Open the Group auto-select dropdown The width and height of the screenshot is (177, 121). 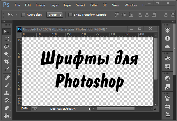point(54,15)
